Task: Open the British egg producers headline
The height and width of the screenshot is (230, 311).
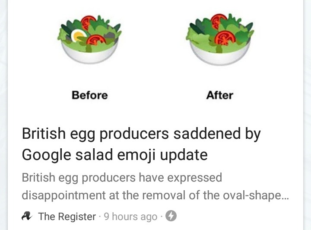Action: [x=141, y=134]
